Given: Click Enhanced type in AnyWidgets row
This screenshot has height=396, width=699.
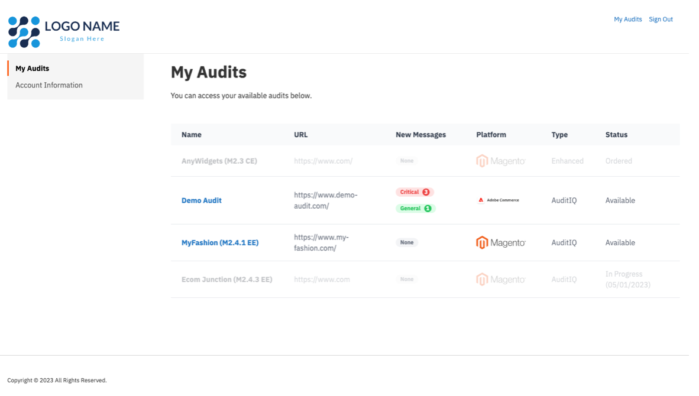Looking at the screenshot, I should tap(568, 161).
